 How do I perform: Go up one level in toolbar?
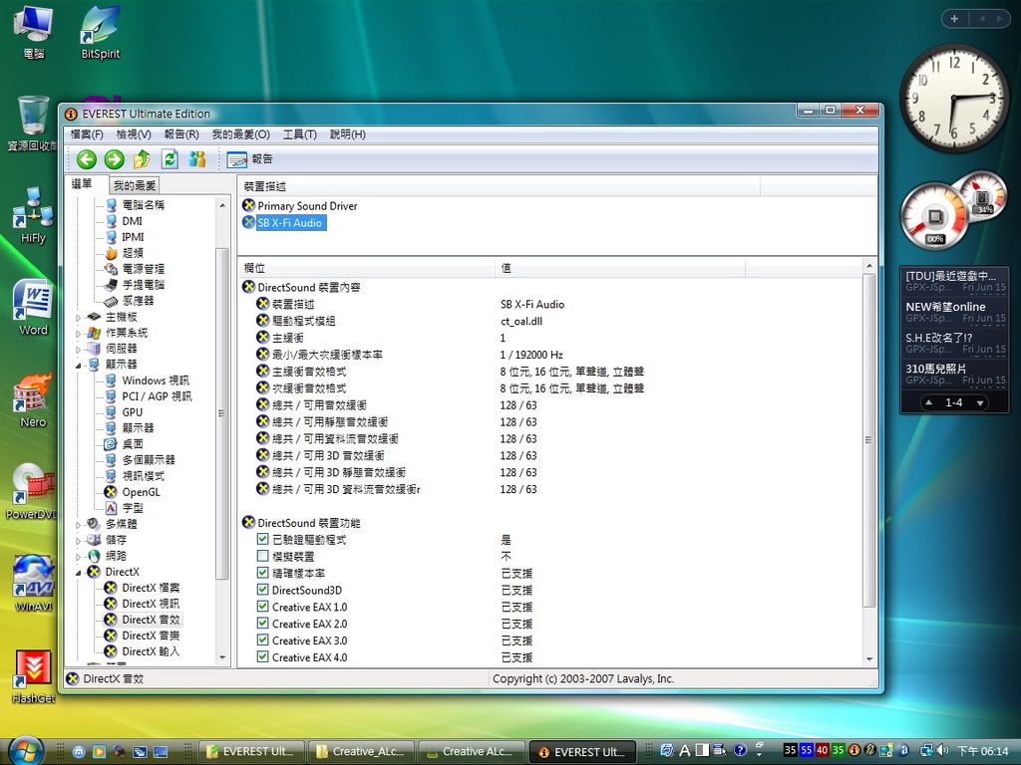[142, 158]
